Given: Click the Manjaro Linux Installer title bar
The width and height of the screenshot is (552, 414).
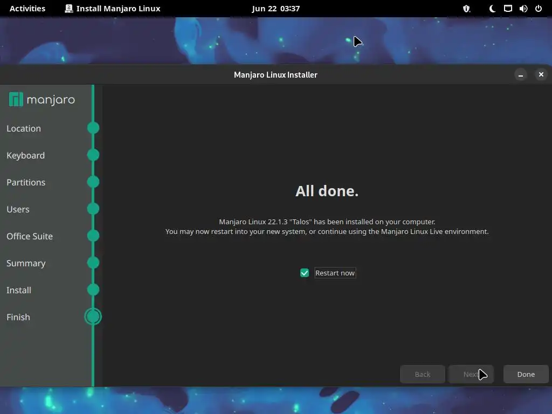Looking at the screenshot, I should pos(275,74).
